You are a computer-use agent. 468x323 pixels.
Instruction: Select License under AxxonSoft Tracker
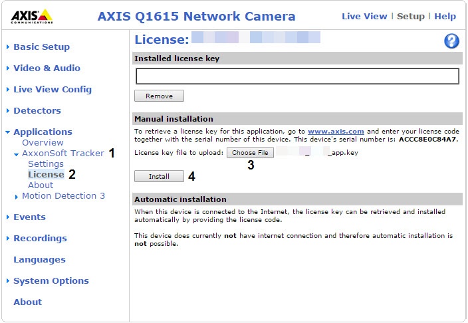tap(46, 175)
